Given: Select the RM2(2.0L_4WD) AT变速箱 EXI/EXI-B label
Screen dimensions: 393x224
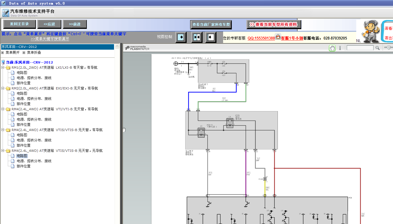Looking at the screenshot, I should [x=55, y=88].
